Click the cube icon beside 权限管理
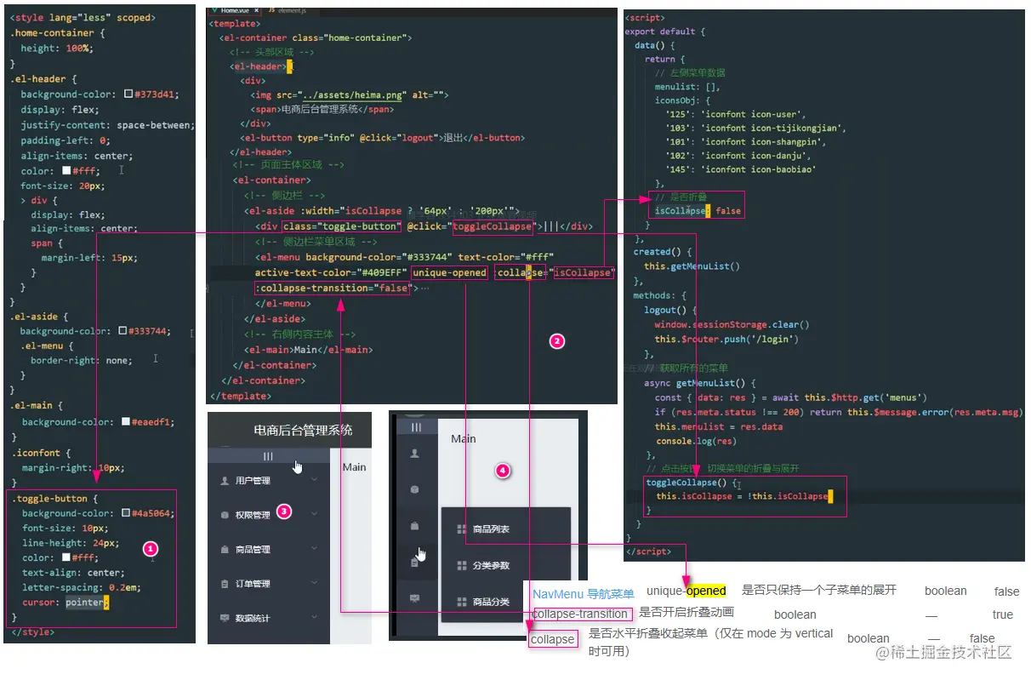This screenshot has width=1031, height=680. [225, 515]
